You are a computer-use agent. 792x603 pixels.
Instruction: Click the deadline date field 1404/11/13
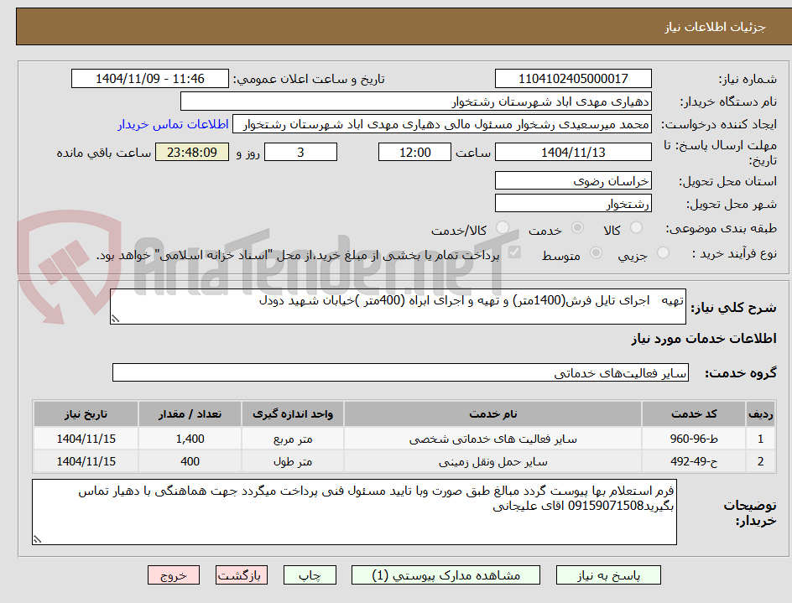tap(573, 152)
